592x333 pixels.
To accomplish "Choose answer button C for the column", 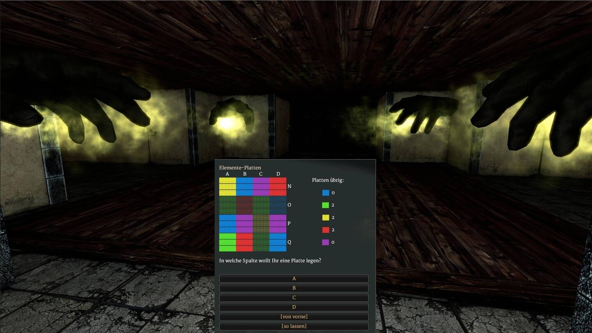I will pyautogui.click(x=294, y=298).
